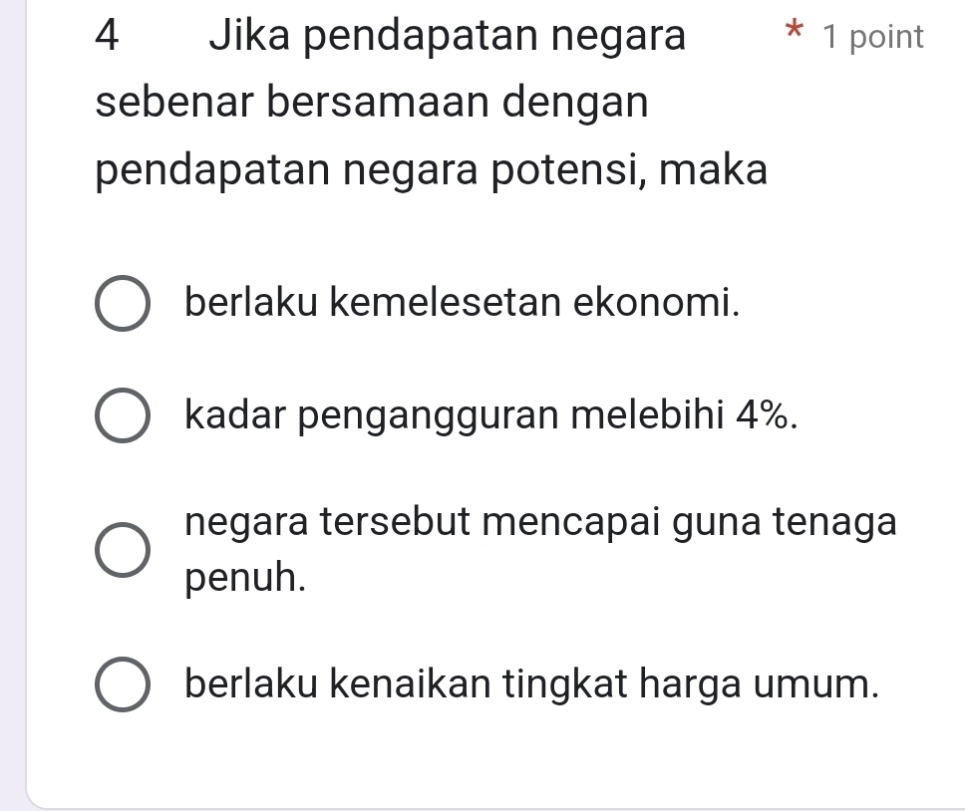Click the "Jika pendapatan negara" question heading
The width and height of the screenshot is (965, 811).
click(448, 38)
